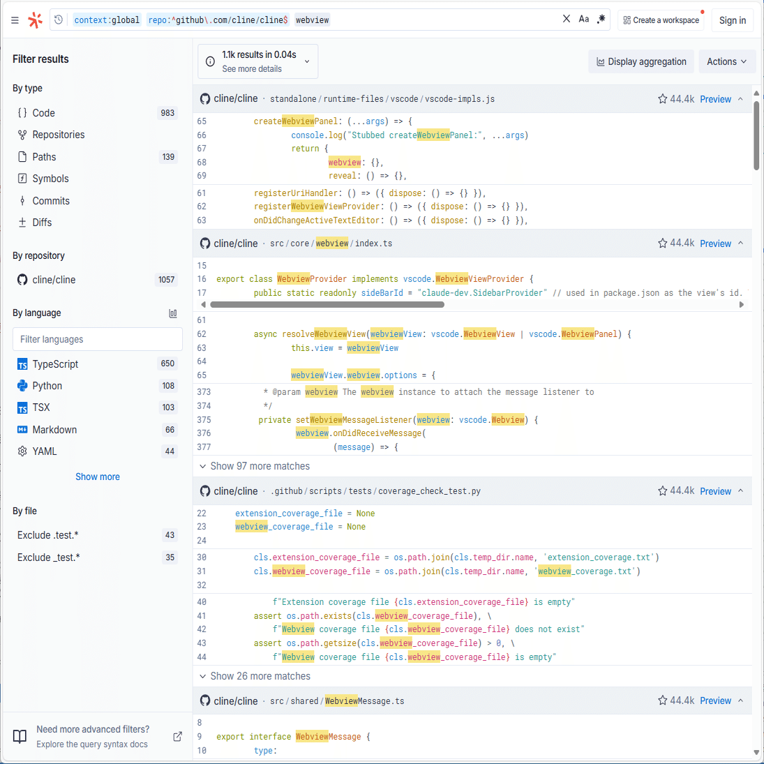The image size is (764, 764).
Task: Clear the search query with X
Action: [566, 19]
